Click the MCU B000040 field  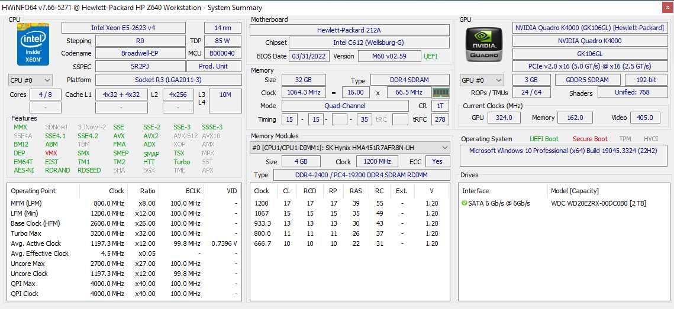(222, 53)
